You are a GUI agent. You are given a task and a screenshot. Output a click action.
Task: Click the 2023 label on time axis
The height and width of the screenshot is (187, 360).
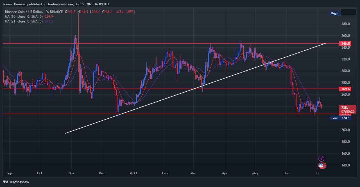133,173
